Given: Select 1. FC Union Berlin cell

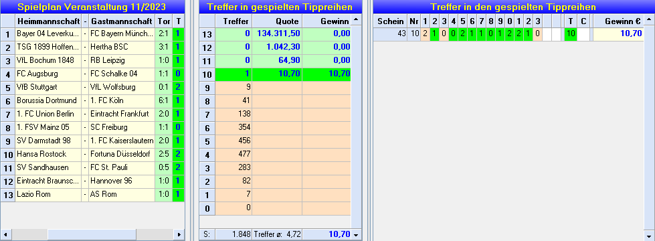Looking at the screenshot, I should 48,114.
